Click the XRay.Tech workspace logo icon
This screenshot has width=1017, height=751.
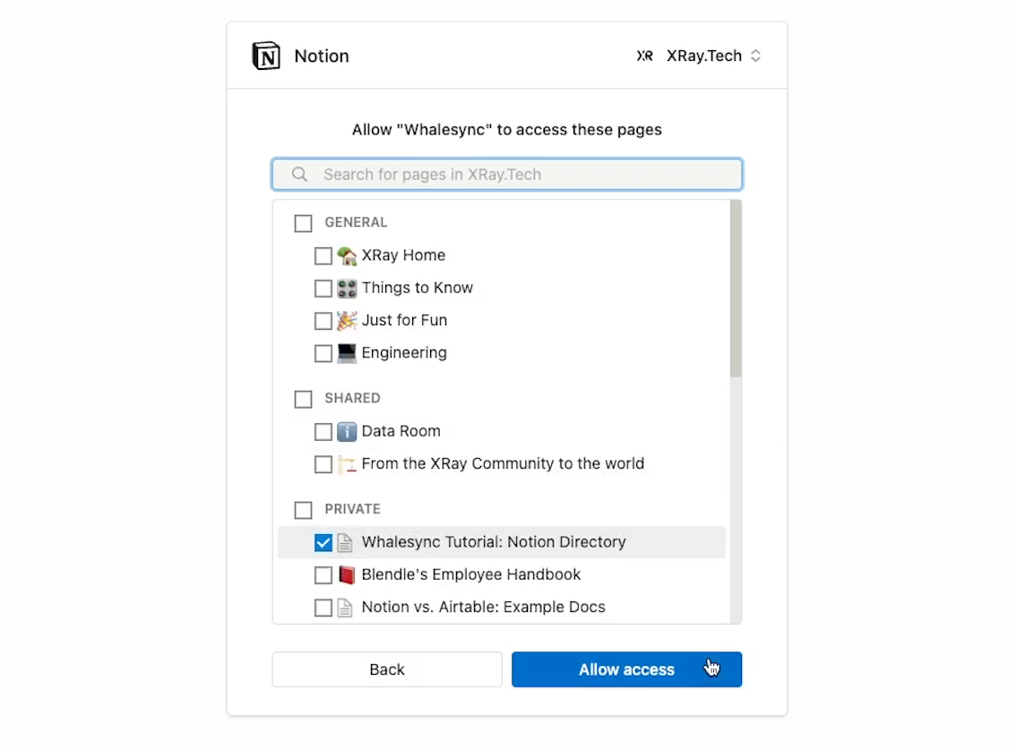[x=645, y=56]
